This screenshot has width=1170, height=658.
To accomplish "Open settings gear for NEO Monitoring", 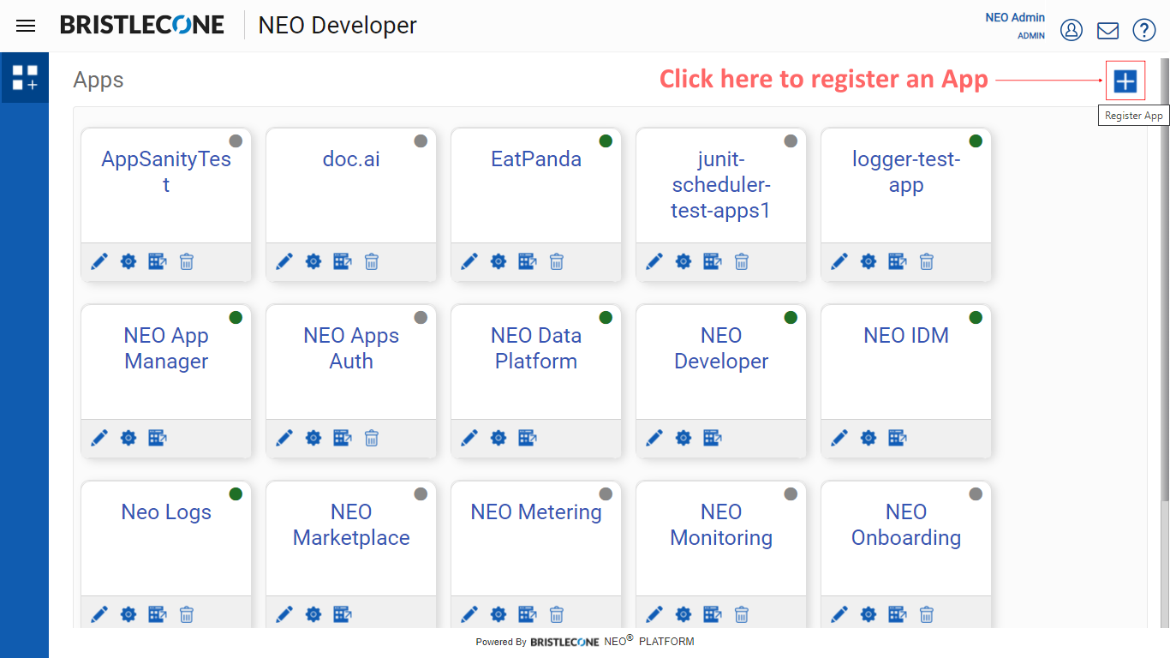I will click(x=683, y=614).
